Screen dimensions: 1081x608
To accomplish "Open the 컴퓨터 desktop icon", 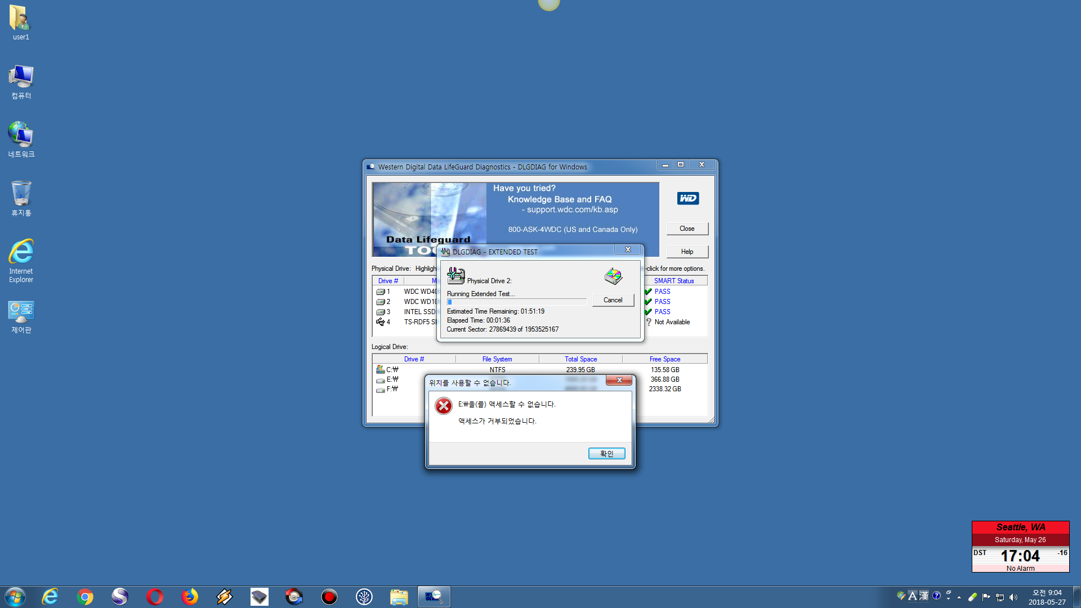I will click(x=21, y=82).
